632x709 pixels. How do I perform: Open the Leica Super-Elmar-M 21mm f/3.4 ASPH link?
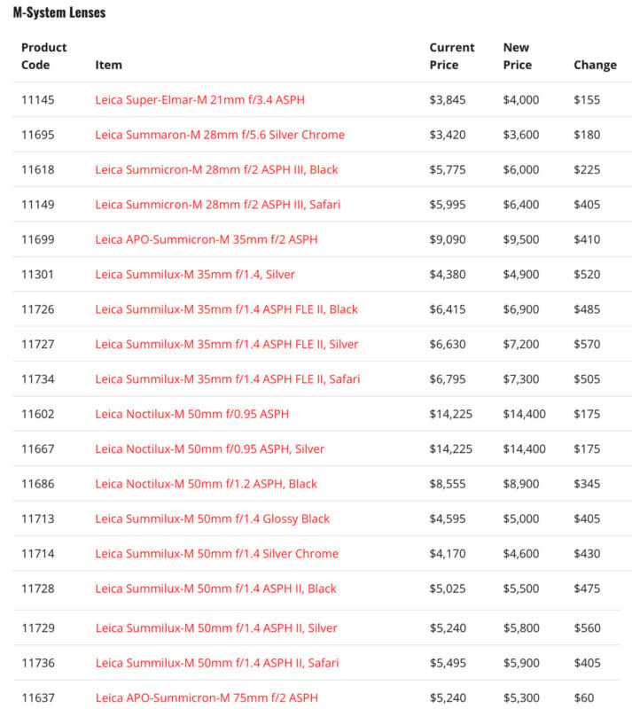[199, 100]
